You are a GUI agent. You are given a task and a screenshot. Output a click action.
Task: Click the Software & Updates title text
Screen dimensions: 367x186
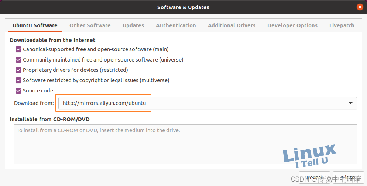click(x=183, y=7)
